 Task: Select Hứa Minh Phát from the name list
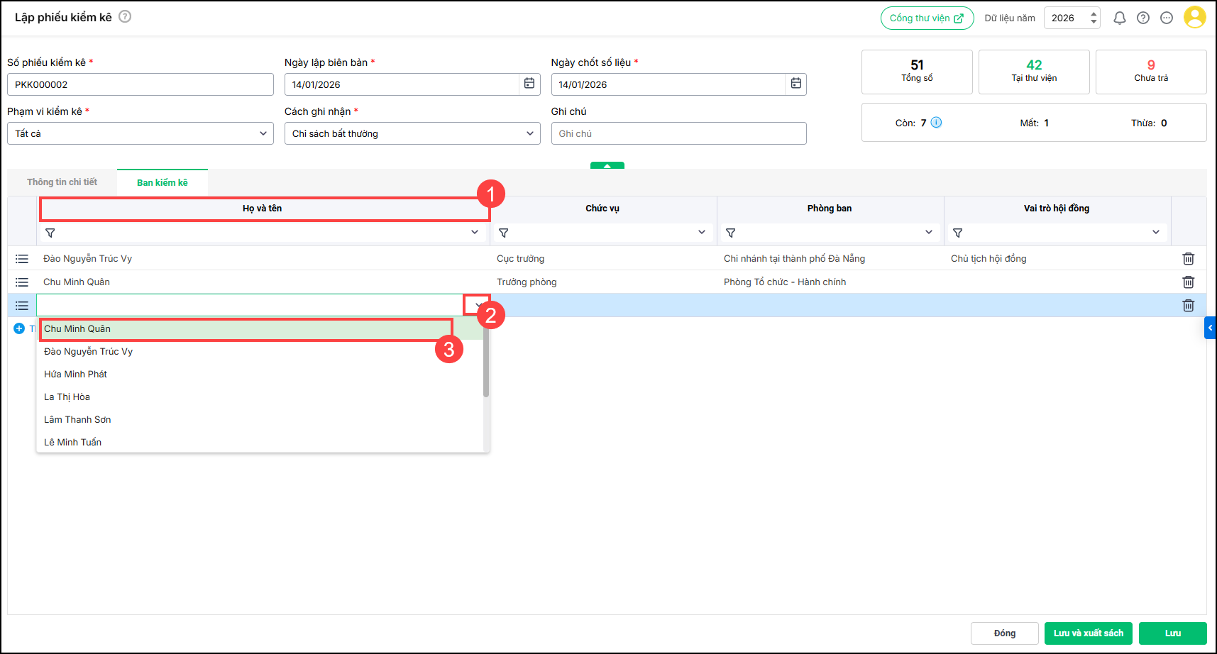click(76, 375)
